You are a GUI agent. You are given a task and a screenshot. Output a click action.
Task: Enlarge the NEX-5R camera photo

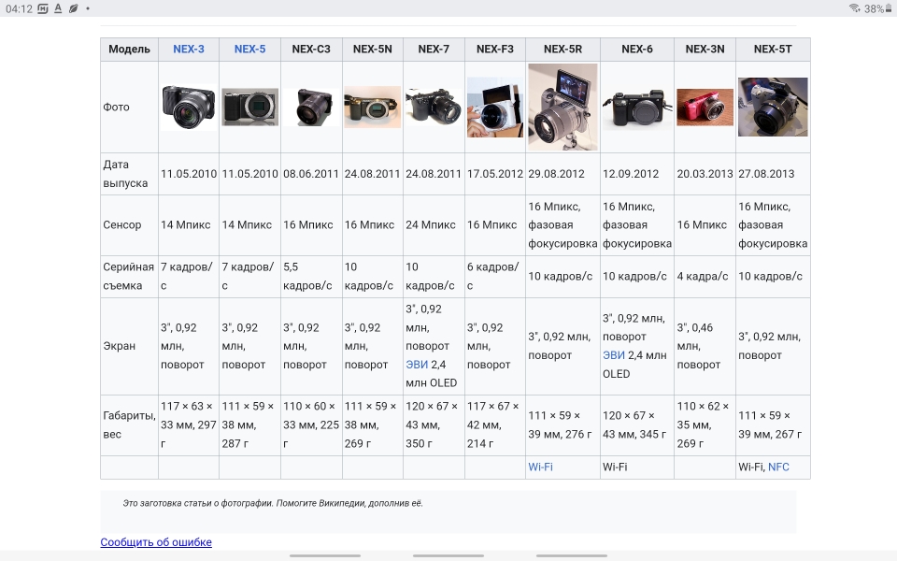[x=562, y=107]
